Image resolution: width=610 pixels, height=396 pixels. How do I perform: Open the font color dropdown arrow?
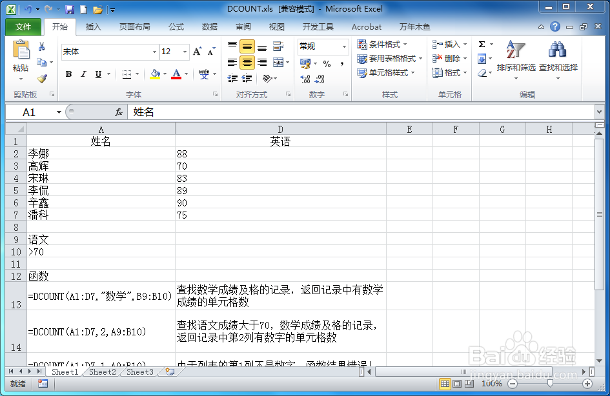click(186, 74)
